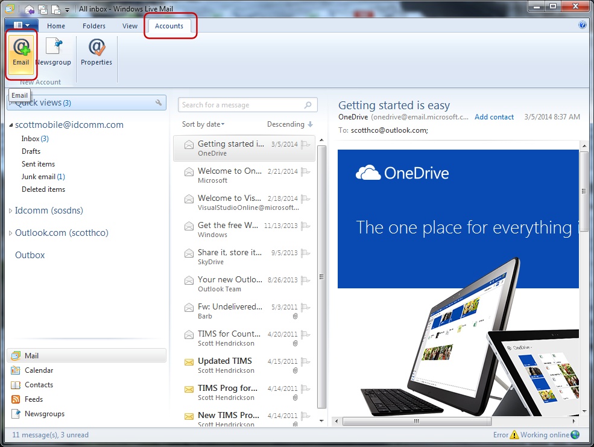Click the reading pane scroll-right arrow
The height and width of the screenshot is (447, 594).
(573, 421)
